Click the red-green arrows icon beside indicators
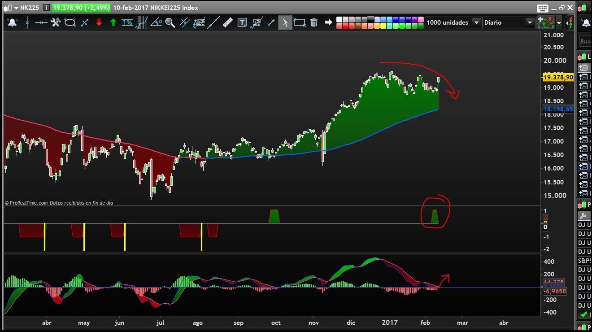 (570, 22)
